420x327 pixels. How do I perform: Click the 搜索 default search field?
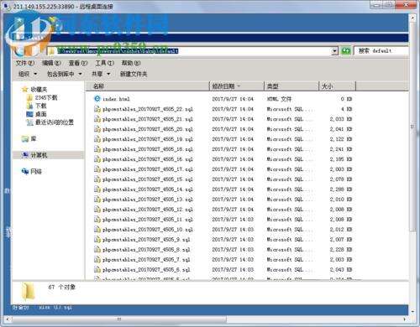click(381, 51)
